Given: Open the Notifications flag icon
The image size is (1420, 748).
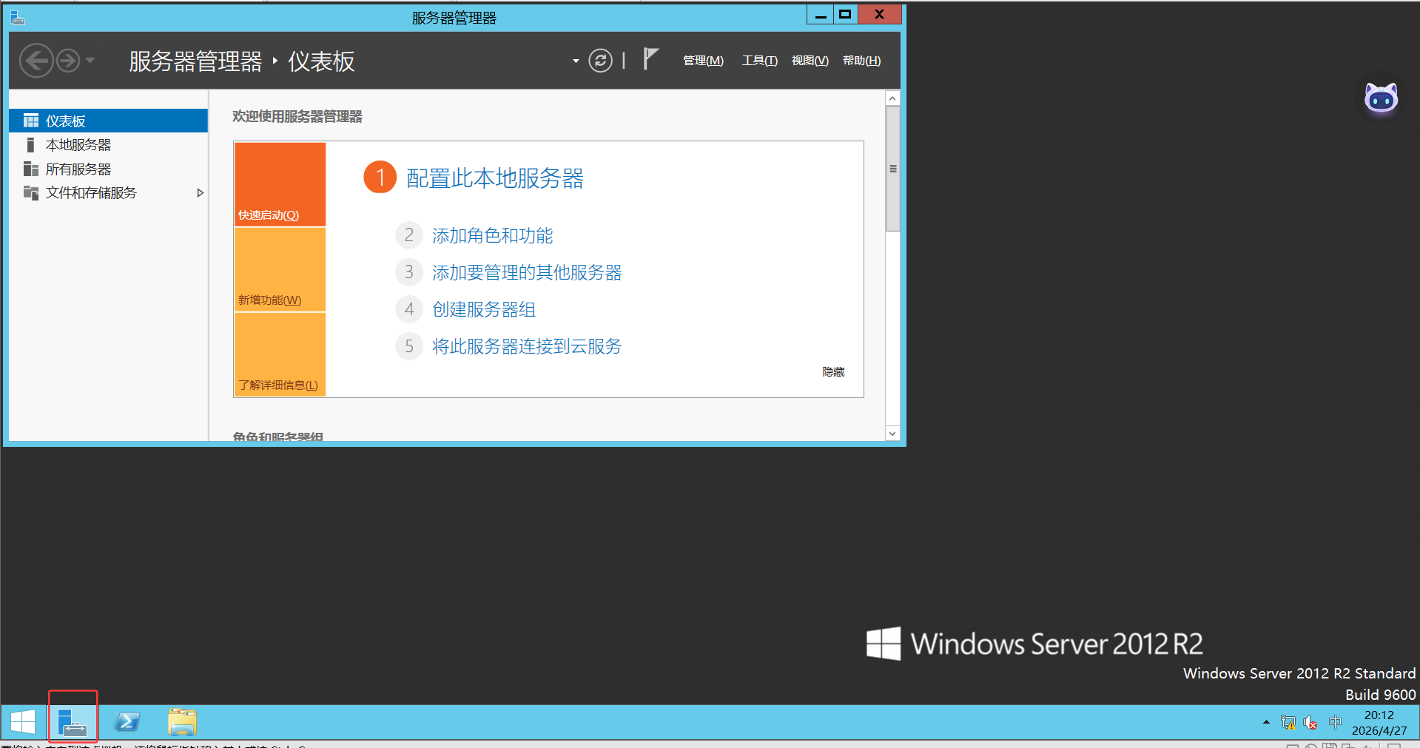Looking at the screenshot, I should click(x=650, y=59).
